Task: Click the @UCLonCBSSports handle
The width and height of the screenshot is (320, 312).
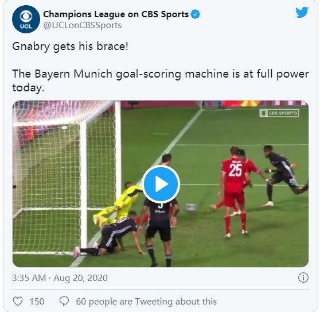Action: click(83, 25)
